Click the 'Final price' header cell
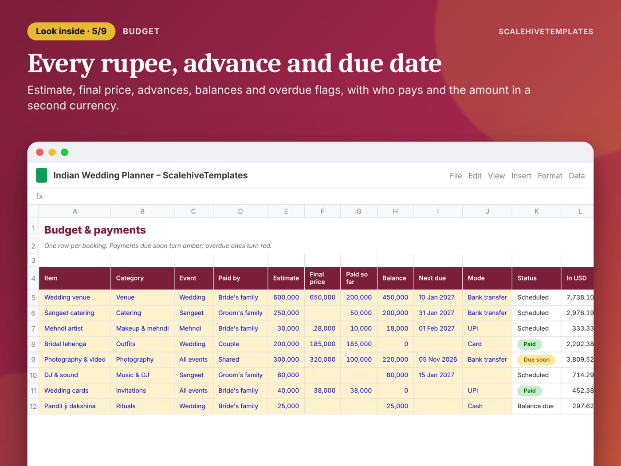This screenshot has width=621, height=466. tap(322, 278)
